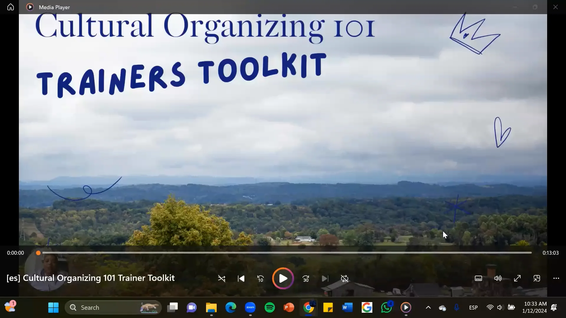The height and width of the screenshot is (318, 566).
Task: Open the ESP language selector
Action: pyautogui.click(x=473, y=307)
